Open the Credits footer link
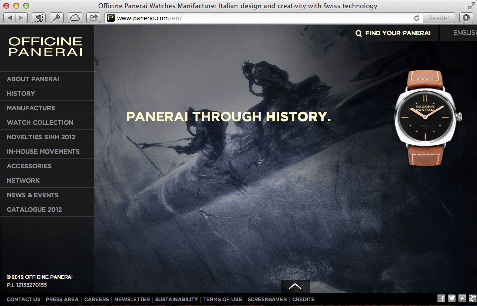477x306 pixels. [x=303, y=299]
